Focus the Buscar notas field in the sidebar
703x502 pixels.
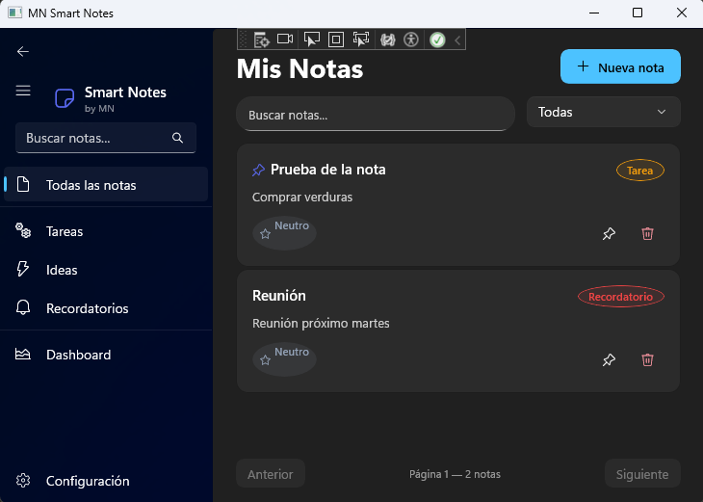(x=106, y=138)
